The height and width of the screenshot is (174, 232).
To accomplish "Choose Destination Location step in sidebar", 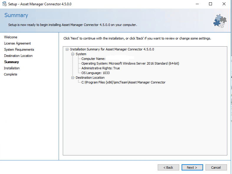I will click(18, 56).
